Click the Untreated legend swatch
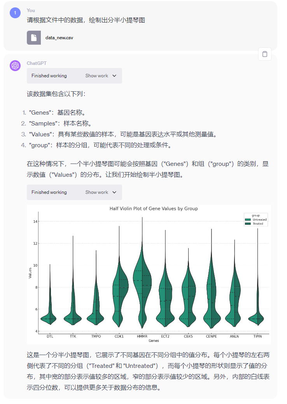 click(x=248, y=220)
